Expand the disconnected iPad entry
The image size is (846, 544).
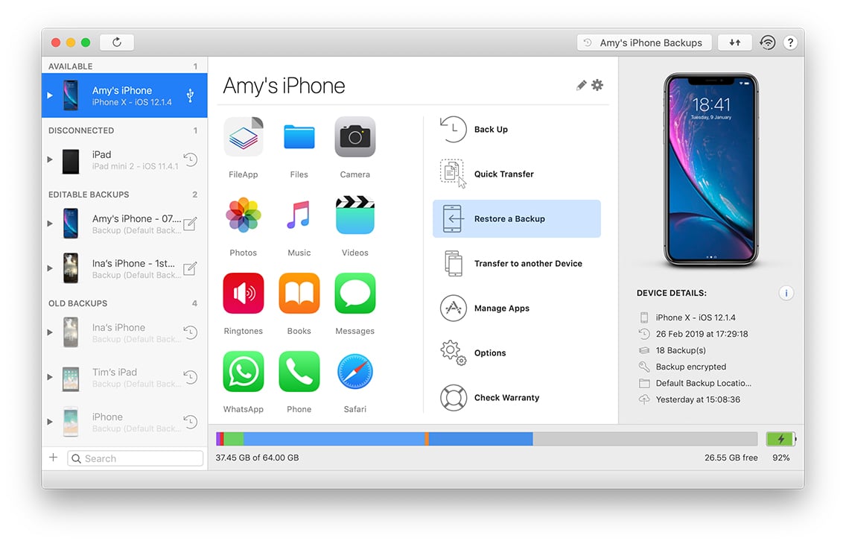(50, 159)
